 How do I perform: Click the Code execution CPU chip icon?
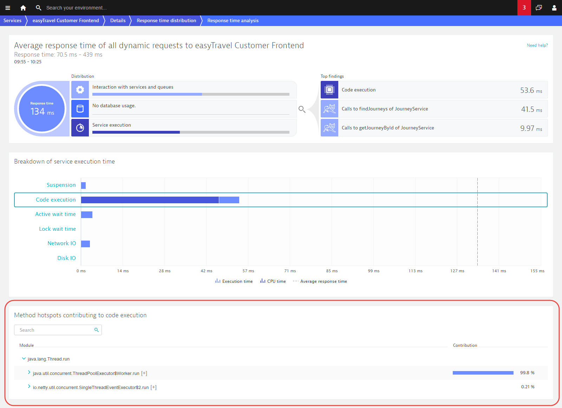coord(329,90)
